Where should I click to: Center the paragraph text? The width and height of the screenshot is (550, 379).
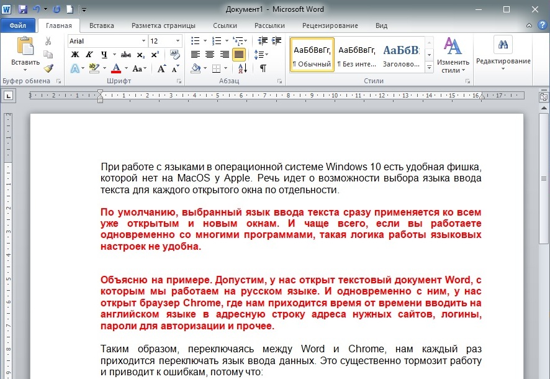[x=209, y=55]
